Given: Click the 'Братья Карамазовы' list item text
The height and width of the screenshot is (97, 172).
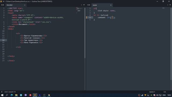Looking at the screenshot, I should coord(33,36).
